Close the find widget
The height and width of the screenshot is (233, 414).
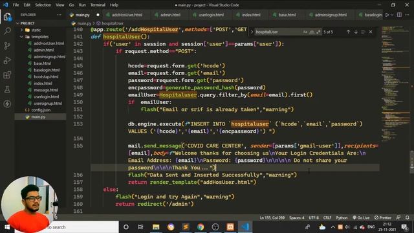[x=371, y=32]
